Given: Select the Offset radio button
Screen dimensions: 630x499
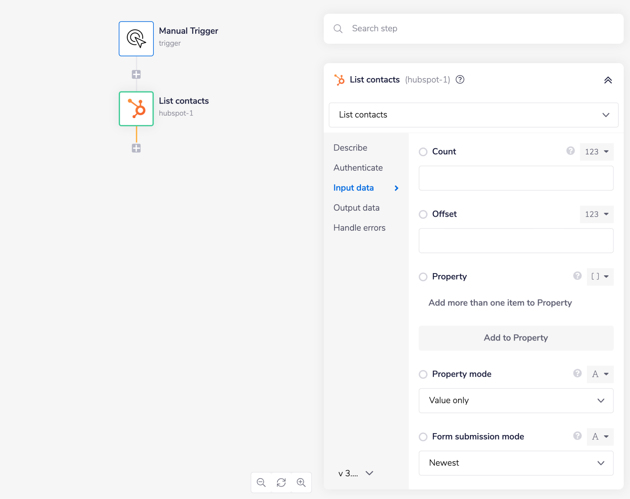Looking at the screenshot, I should (423, 214).
